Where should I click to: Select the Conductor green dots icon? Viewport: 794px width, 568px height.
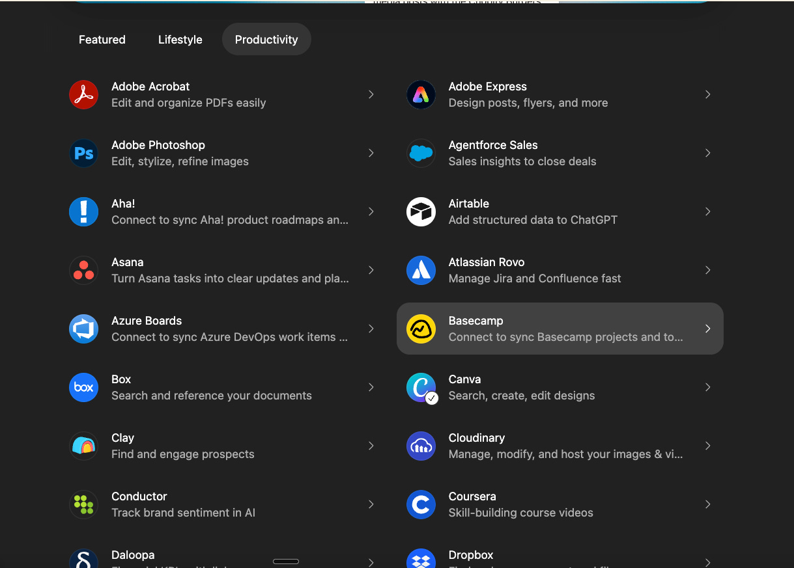(83, 504)
